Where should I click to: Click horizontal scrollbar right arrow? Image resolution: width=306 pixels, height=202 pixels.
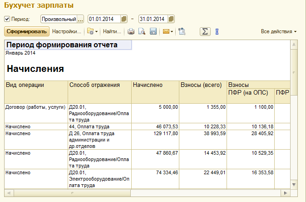285,193
